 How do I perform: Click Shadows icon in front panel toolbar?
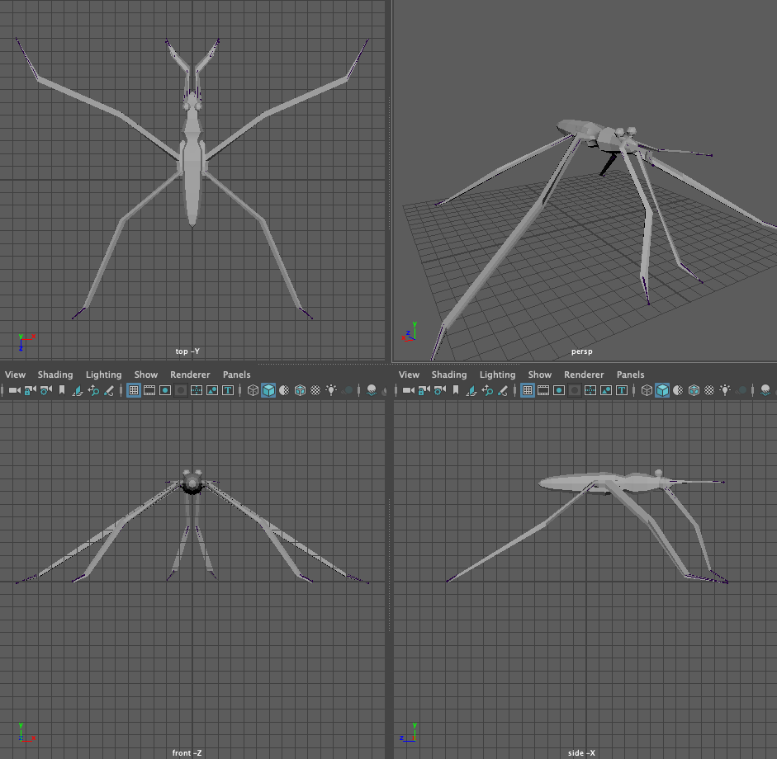pyautogui.click(x=348, y=391)
